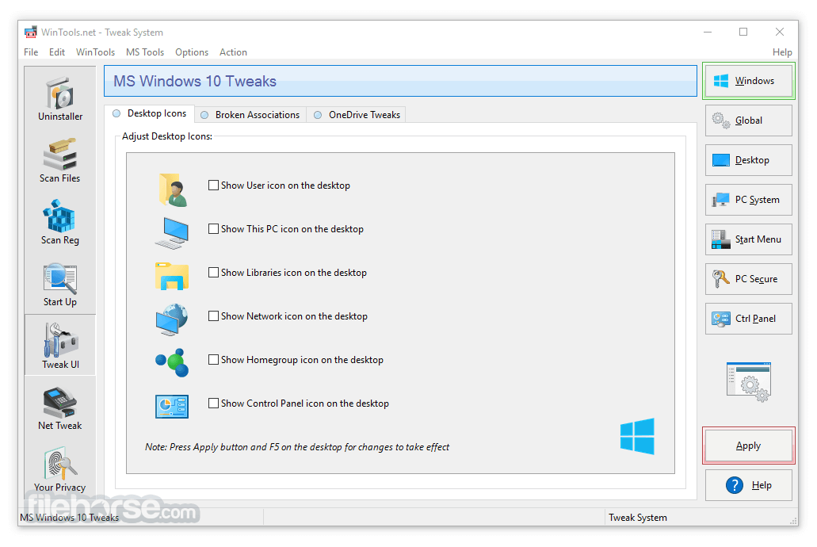Open the Scan Files tool
This screenshot has width=817, height=547.
60,160
